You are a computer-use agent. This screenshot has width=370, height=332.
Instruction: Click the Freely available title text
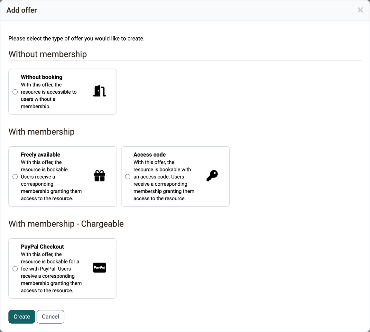(x=41, y=154)
